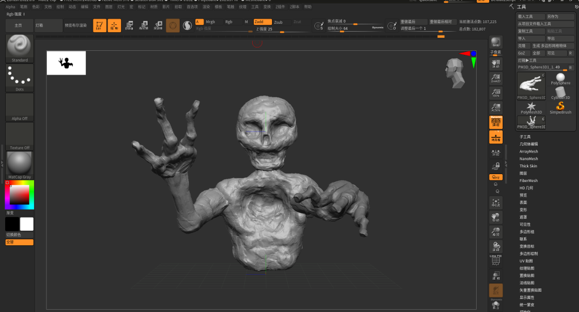579x312 pixels.
Task: Select the Cylinder3D tool
Action: pyautogui.click(x=560, y=93)
